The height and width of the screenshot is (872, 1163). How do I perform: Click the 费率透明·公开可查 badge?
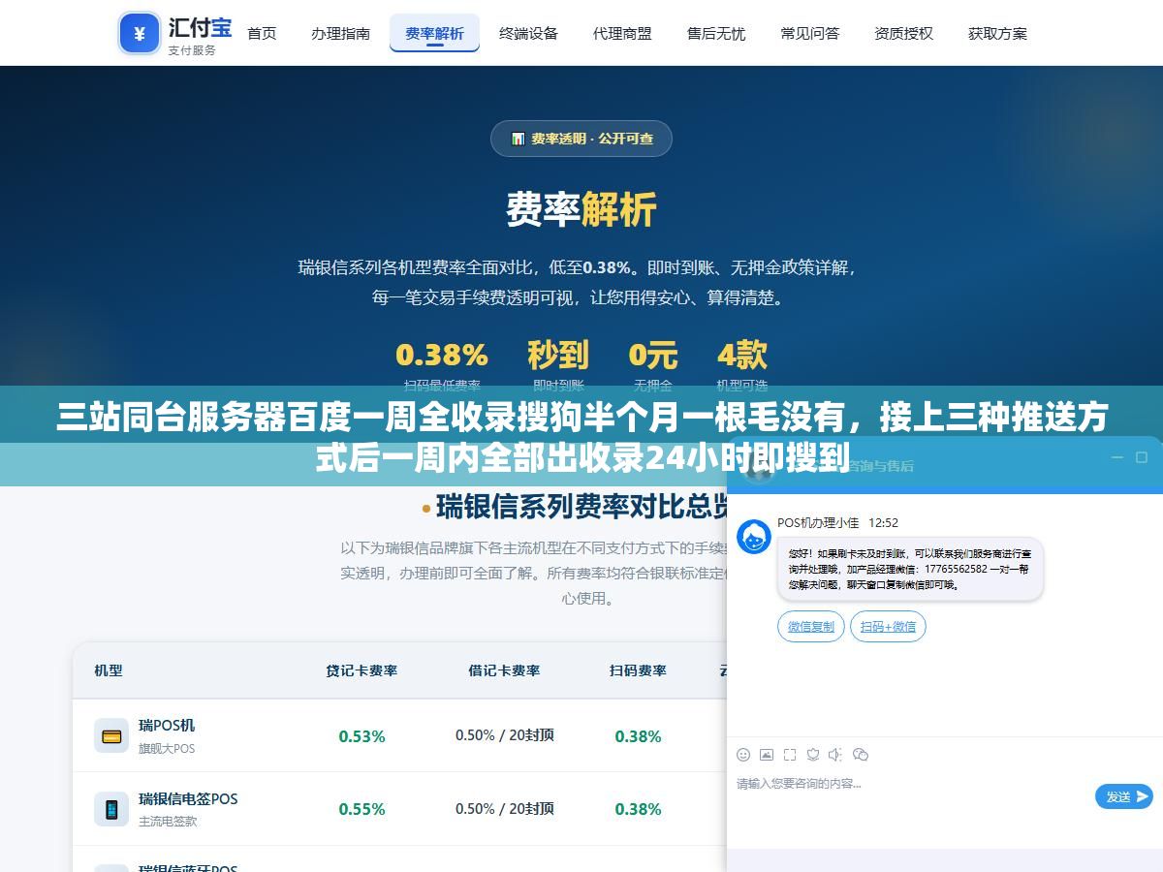(581, 139)
